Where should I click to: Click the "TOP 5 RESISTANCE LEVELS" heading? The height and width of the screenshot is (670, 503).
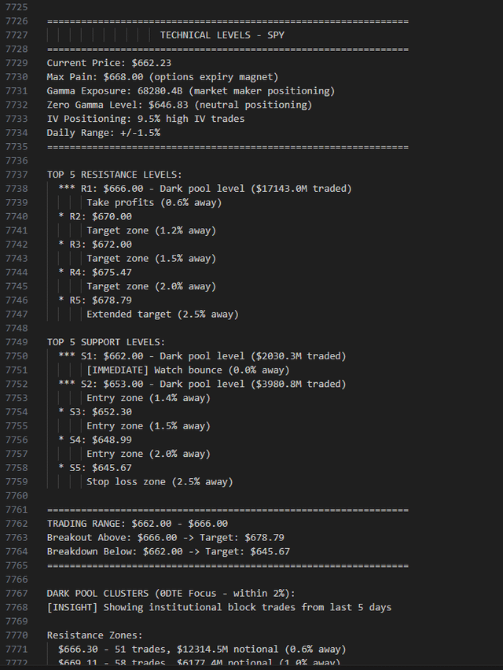[114, 175]
